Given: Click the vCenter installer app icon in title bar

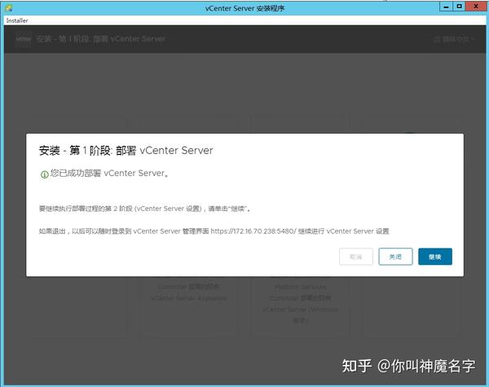Looking at the screenshot, I should [x=9, y=8].
